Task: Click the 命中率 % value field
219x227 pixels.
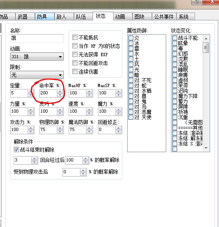Action: coord(48,93)
